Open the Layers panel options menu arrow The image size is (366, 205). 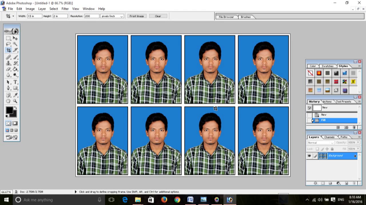[359, 137]
